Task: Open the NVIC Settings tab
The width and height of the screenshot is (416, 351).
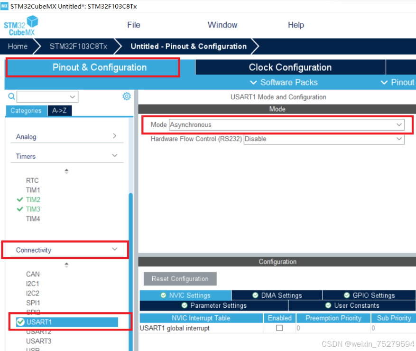Action: 185,295
